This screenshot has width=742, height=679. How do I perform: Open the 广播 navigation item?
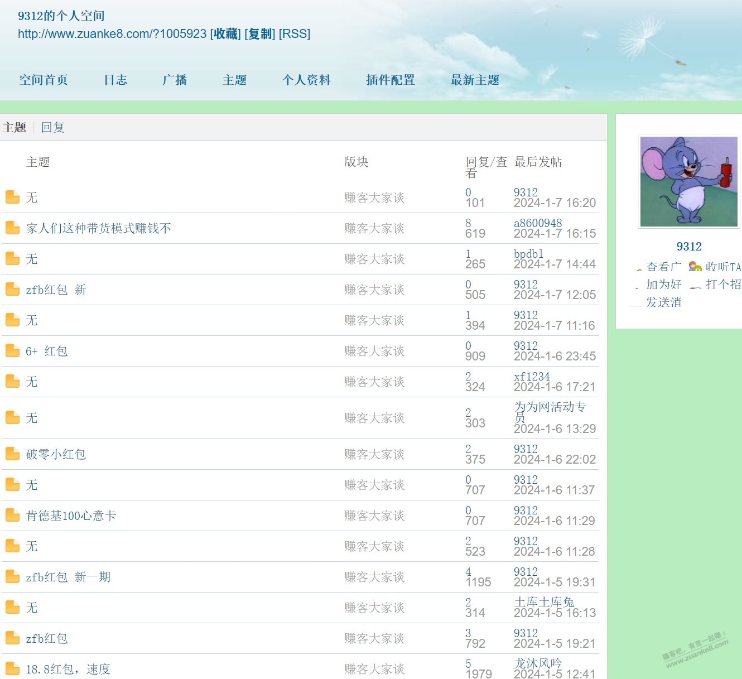pyautogui.click(x=175, y=80)
